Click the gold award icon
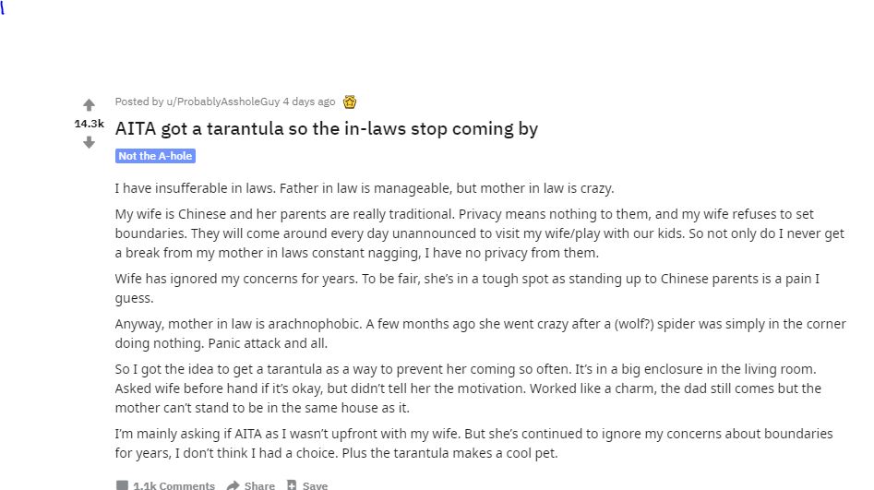 (x=350, y=102)
